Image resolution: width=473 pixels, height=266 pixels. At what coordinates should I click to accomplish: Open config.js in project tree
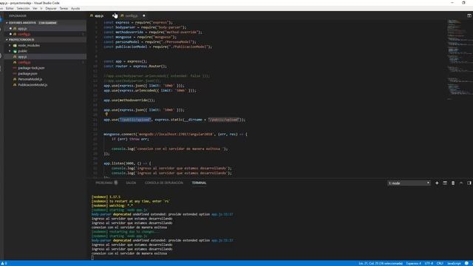click(x=24, y=62)
